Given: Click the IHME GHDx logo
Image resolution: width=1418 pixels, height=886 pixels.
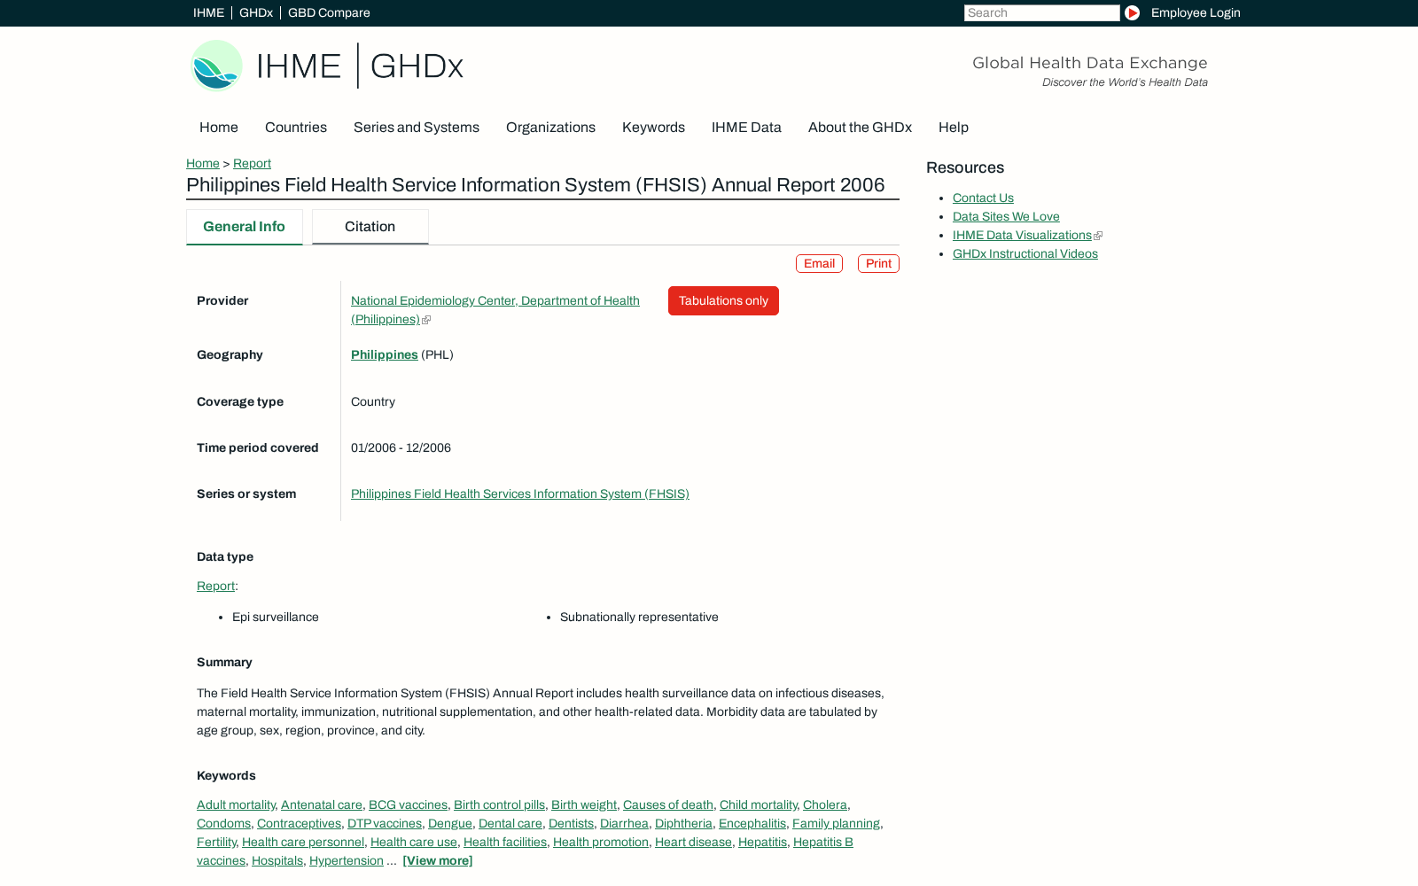Looking at the screenshot, I should [x=327, y=66].
